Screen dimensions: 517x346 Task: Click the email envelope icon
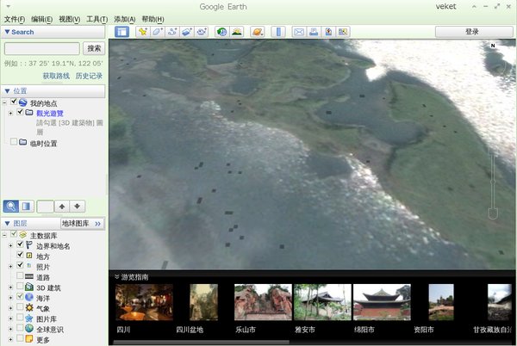299,32
